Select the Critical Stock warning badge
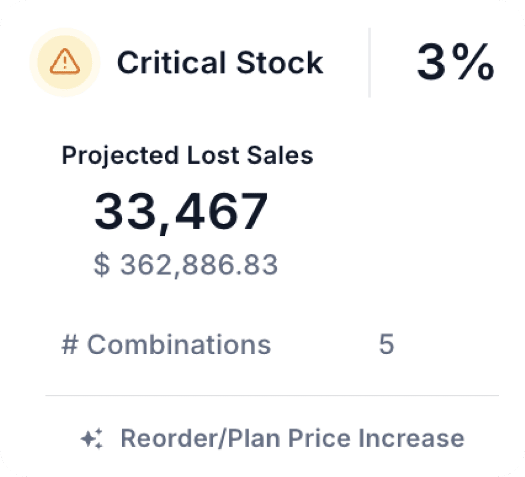 point(221,62)
